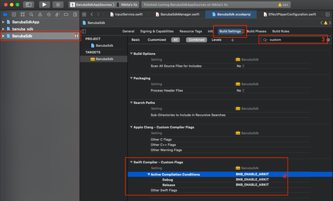Open Process Header Files value dropdown

tap(241, 91)
